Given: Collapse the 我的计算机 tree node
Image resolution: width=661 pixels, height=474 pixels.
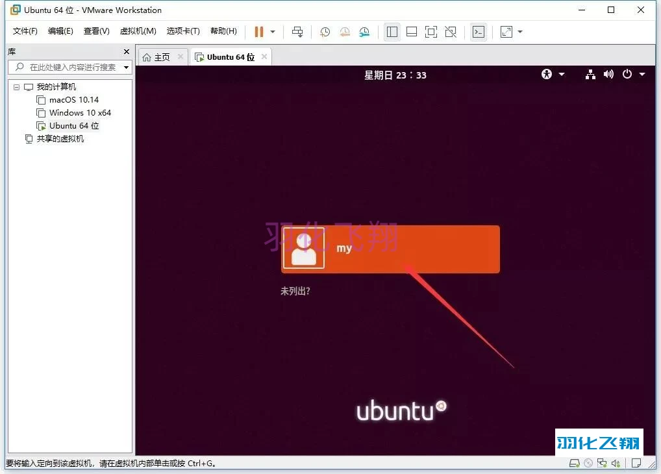Looking at the screenshot, I should click(16, 87).
